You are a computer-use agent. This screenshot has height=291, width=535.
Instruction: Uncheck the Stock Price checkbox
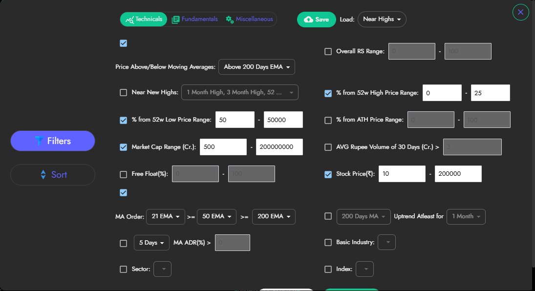click(x=328, y=174)
